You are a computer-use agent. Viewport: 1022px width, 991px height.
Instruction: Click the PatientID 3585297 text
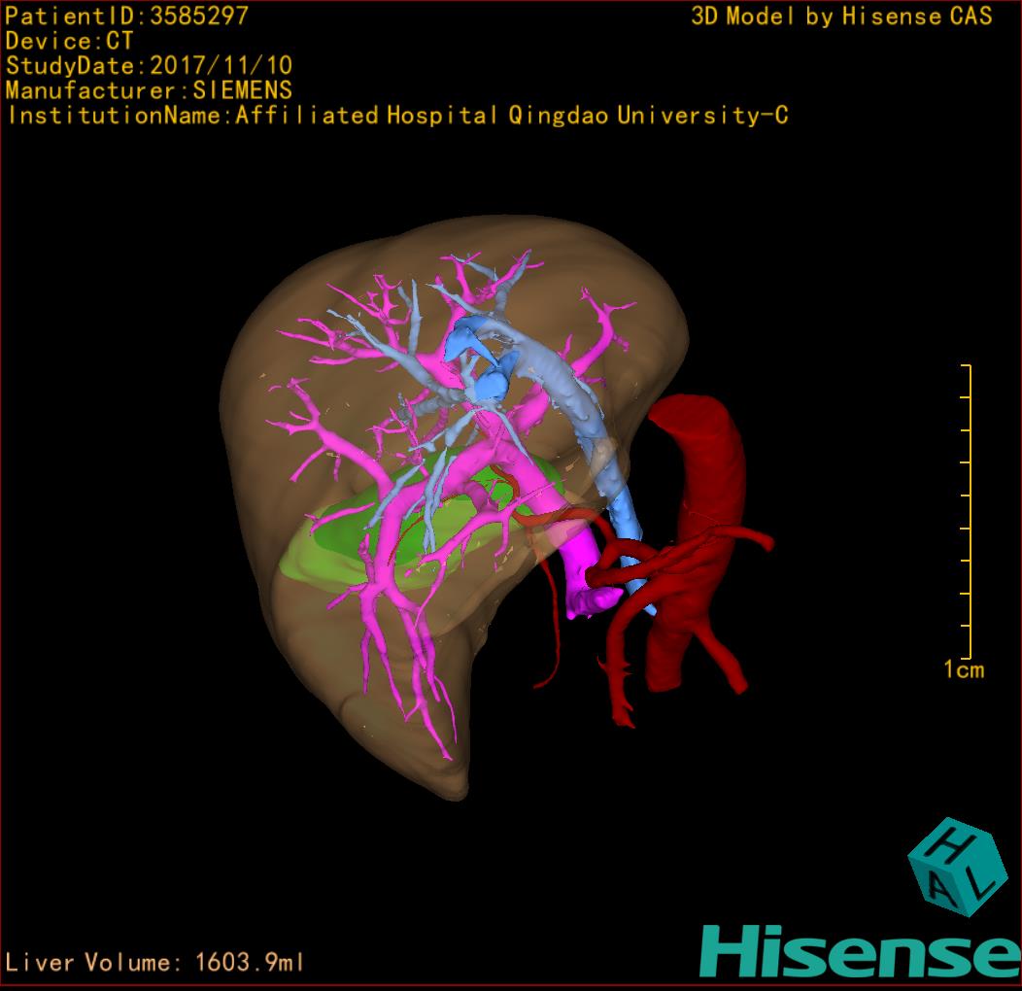(127, 16)
